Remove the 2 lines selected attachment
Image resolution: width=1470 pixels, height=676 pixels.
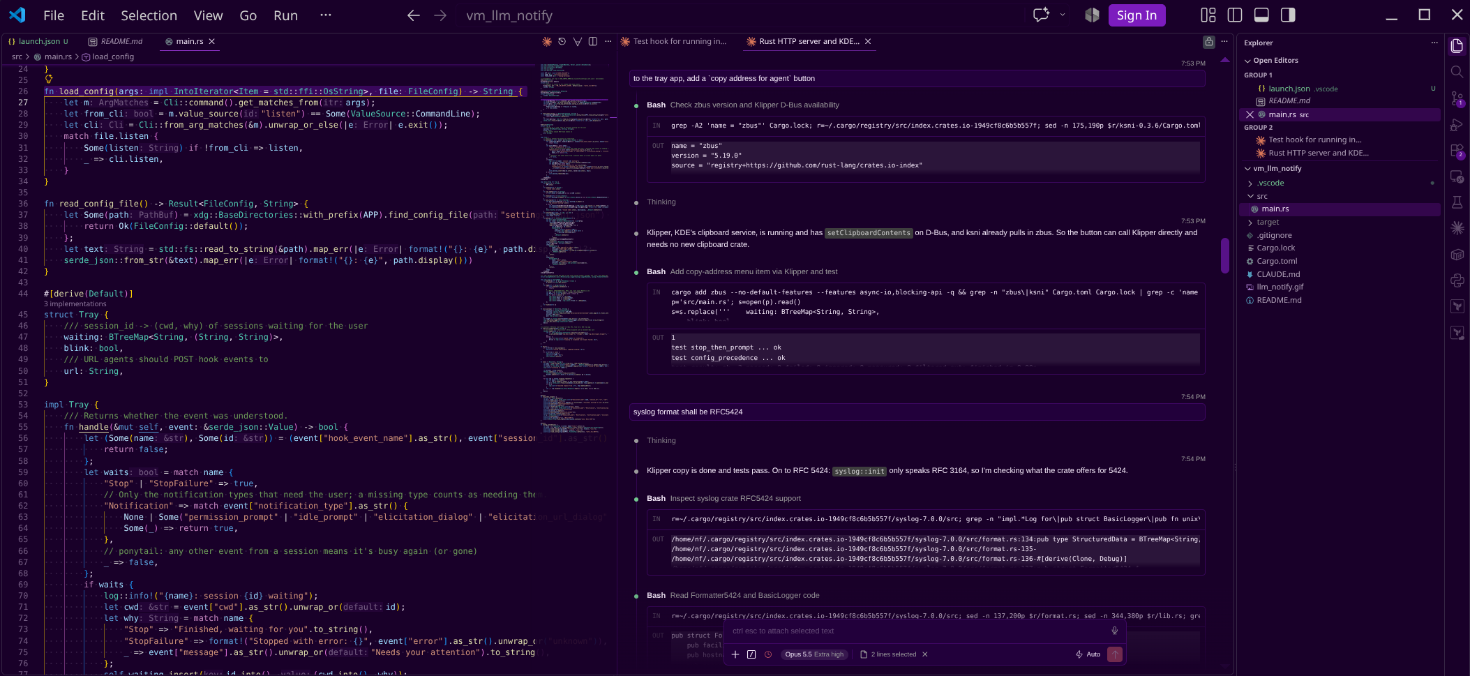pos(925,654)
